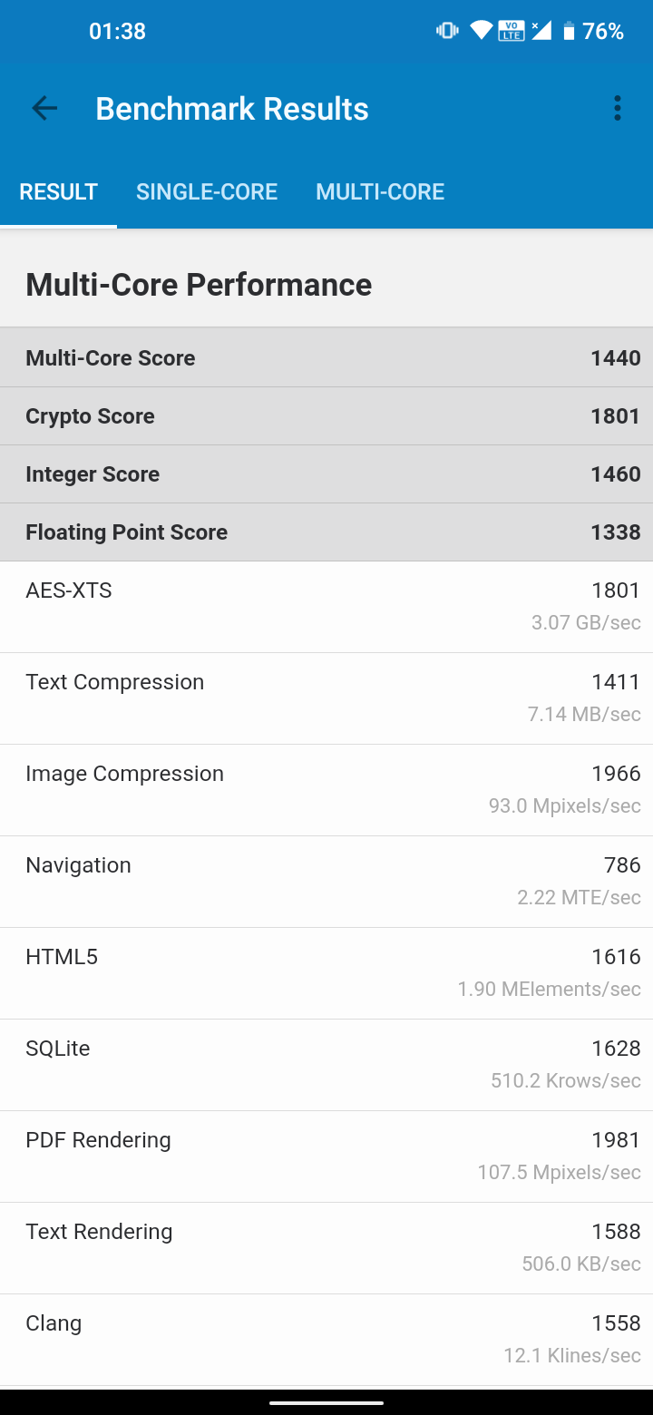
Task: Tap the back arrow icon
Action: coord(44,109)
